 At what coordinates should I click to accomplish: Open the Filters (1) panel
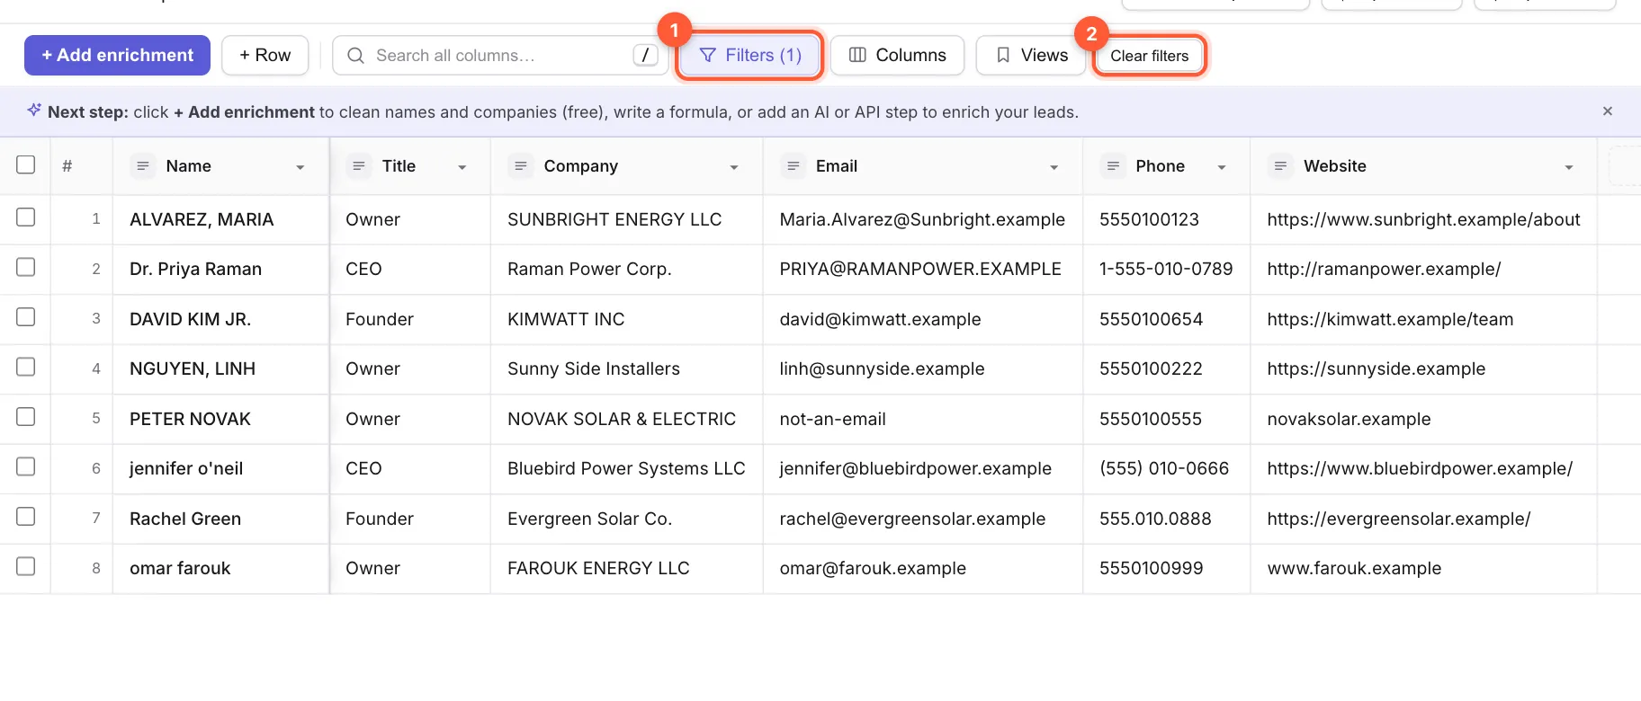coord(750,56)
